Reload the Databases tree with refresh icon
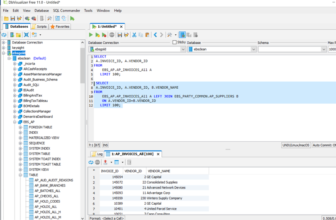Image resolution: width=336 pixels, height=220 pixels. pyautogui.click(x=4, y=35)
